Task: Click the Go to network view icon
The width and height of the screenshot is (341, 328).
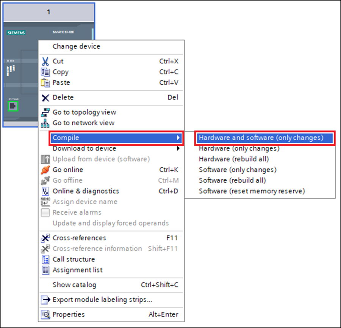Action: pyautogui.click(x=45, y=123)
